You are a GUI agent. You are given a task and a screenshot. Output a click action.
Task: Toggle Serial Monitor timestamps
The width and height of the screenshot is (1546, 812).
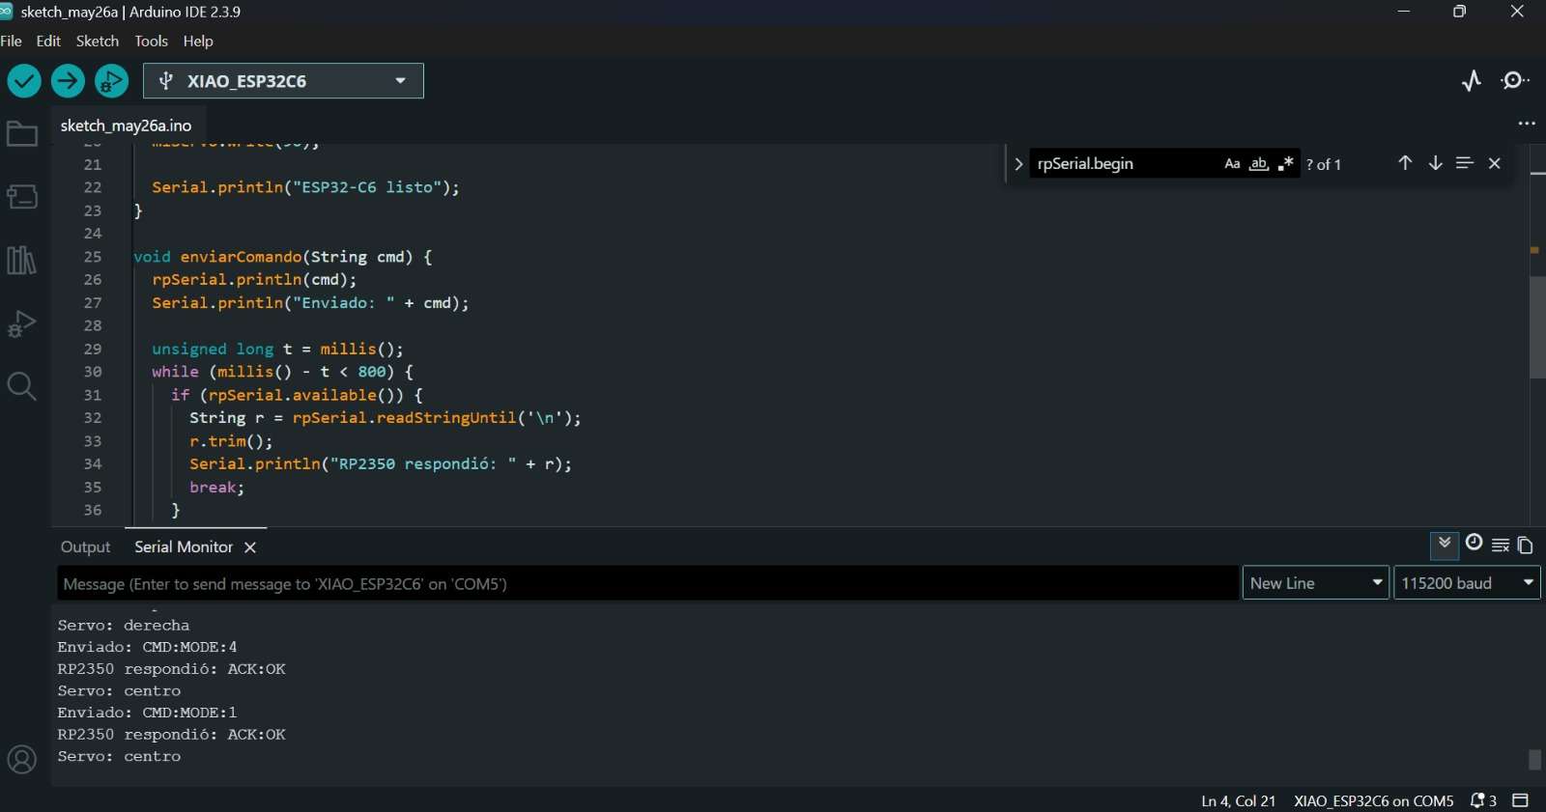1474,543
